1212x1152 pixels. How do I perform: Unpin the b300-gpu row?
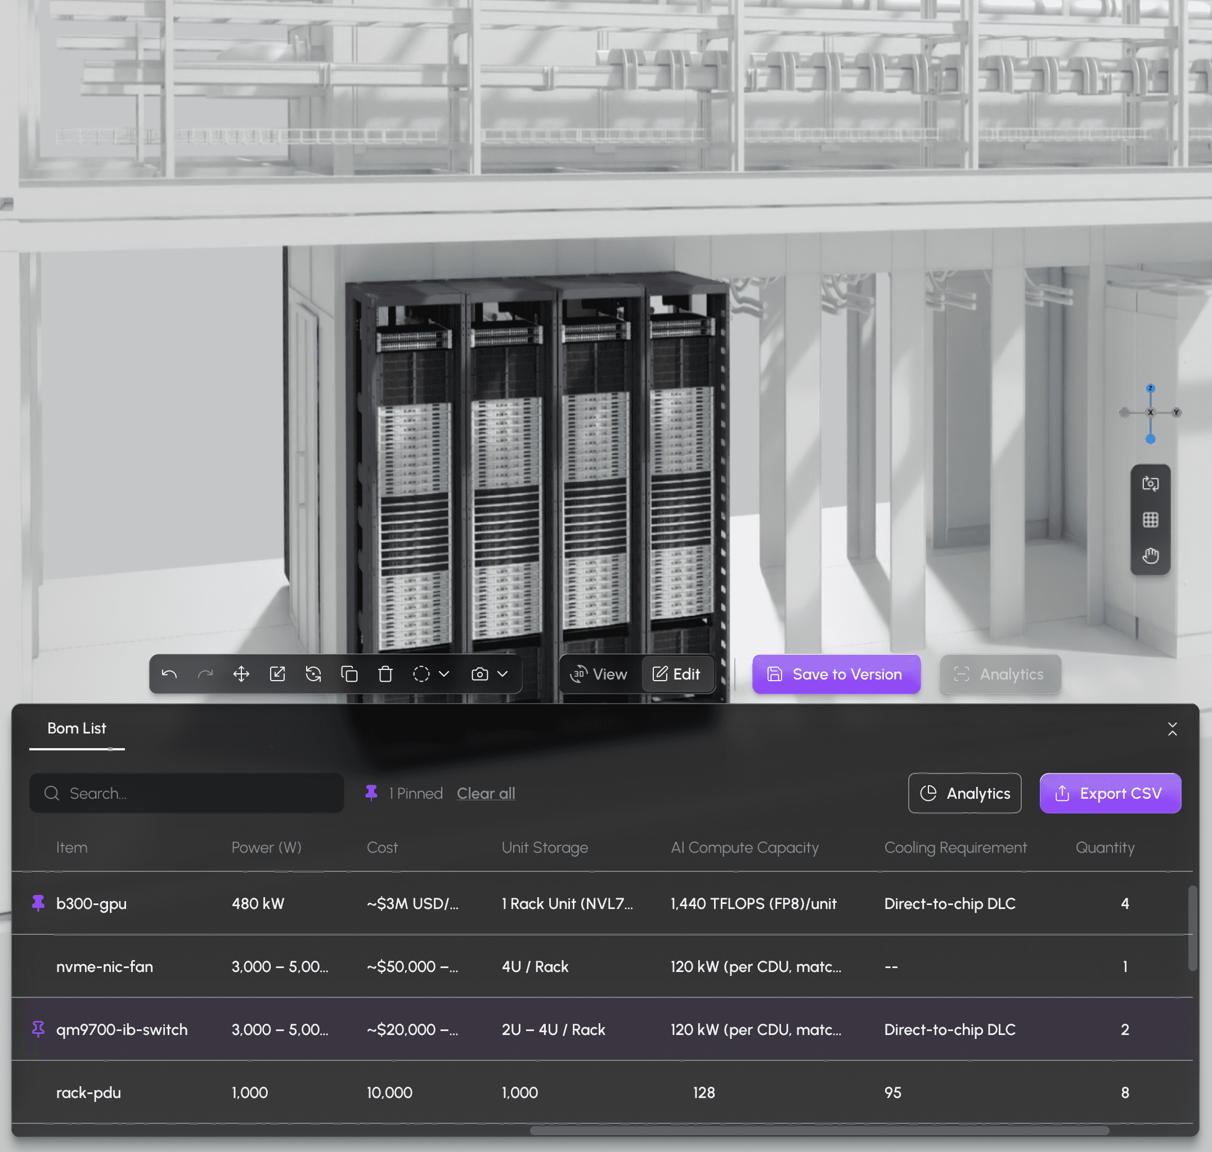38,903
